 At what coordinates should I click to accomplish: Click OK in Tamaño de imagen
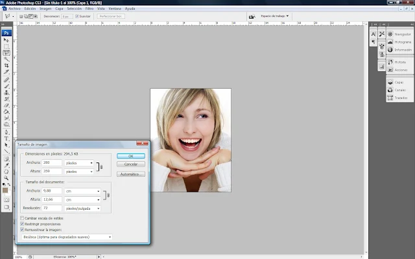[131, 156]
